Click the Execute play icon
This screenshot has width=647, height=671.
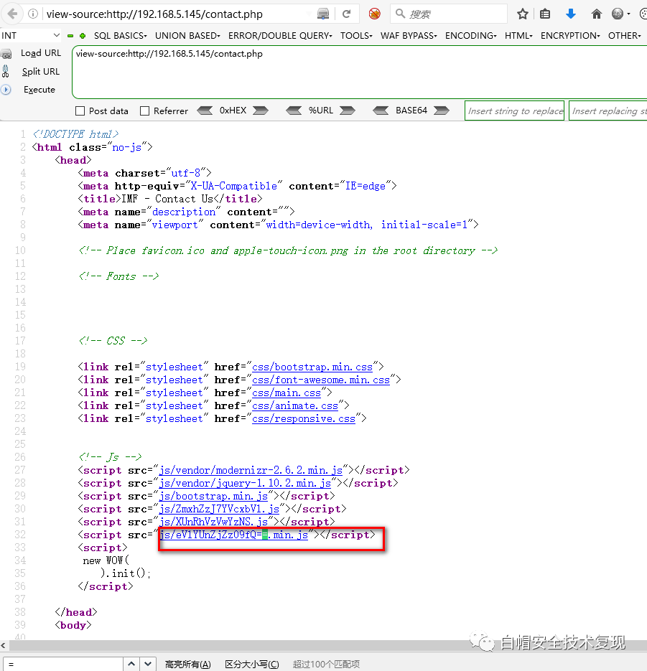(x=6, y=90)
